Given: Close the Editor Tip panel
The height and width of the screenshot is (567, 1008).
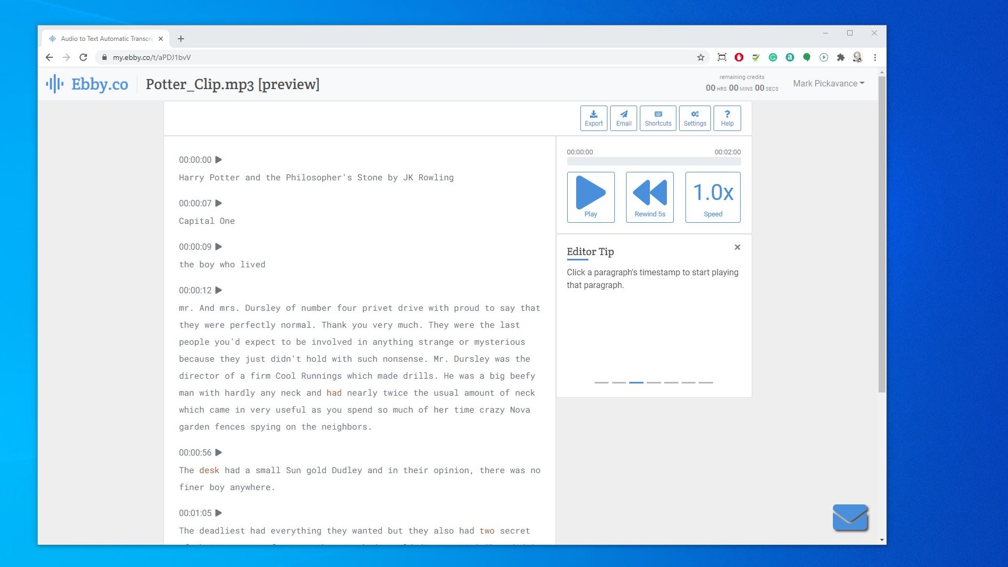Looking at the screenshot, I should coord(737,247).
